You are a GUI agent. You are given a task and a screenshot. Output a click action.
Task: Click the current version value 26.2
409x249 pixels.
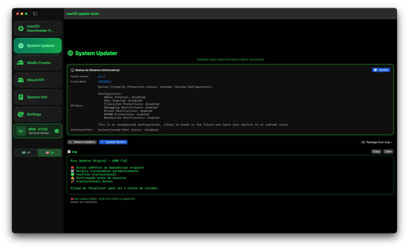click(x=101, y=76)
